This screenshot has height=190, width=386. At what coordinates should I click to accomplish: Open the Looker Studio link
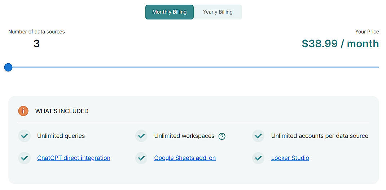(290, 158)
